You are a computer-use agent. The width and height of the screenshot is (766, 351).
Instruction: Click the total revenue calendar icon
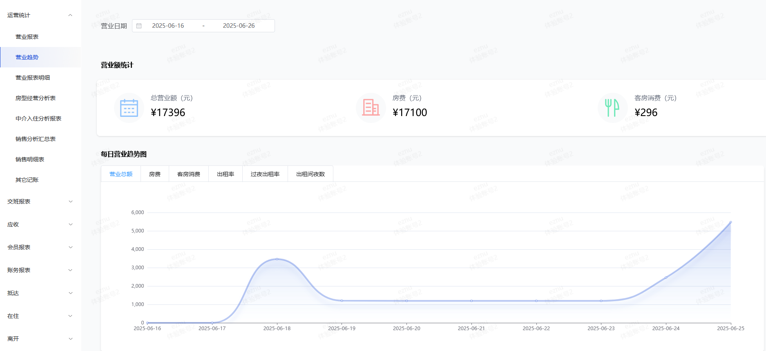tap(129, 108)
